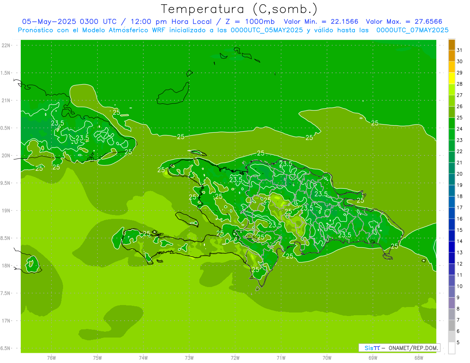Pick the olive legend swatch between 25 and 26
470x363 pixels.
452,112
